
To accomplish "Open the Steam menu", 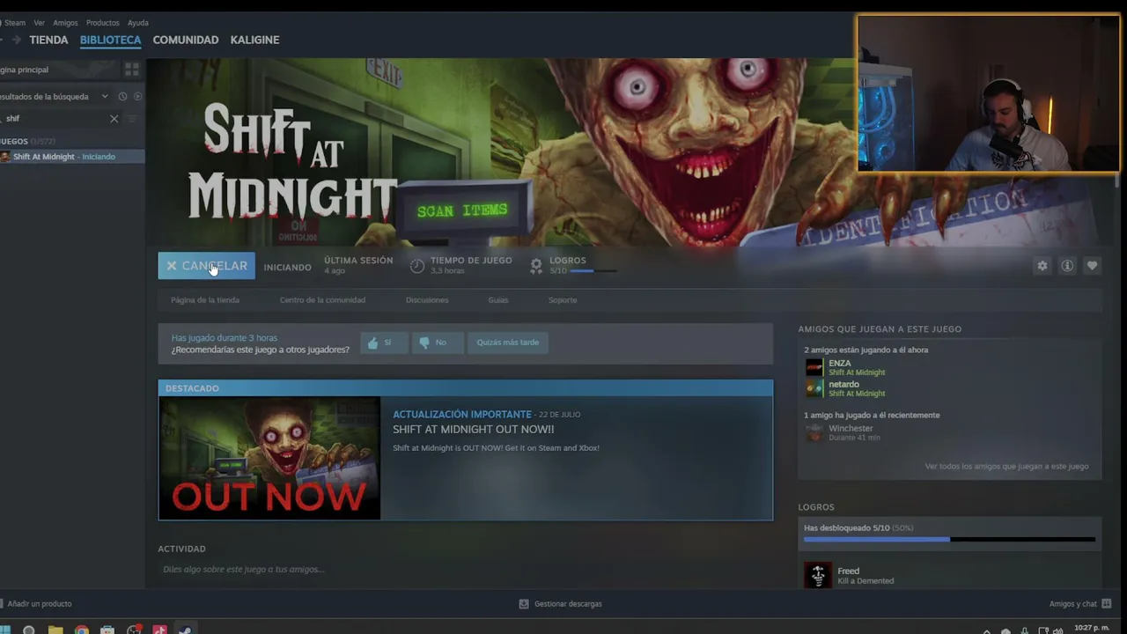I will pos(14,23).
